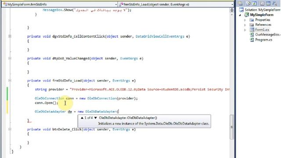Click the Form1.cs form file icon
Screen dimensions: 281x158
point(252,30)
